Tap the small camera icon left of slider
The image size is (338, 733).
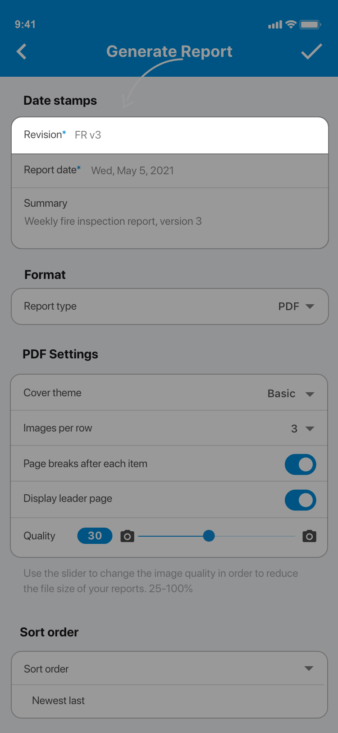coord(127,536)
